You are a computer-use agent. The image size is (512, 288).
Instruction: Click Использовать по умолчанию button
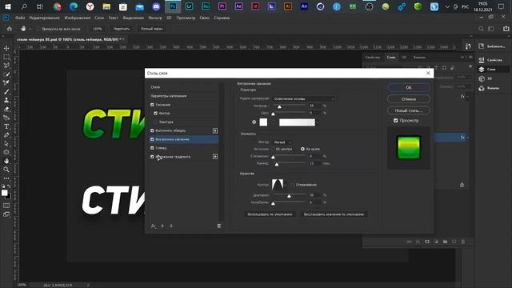pos(270,214)
